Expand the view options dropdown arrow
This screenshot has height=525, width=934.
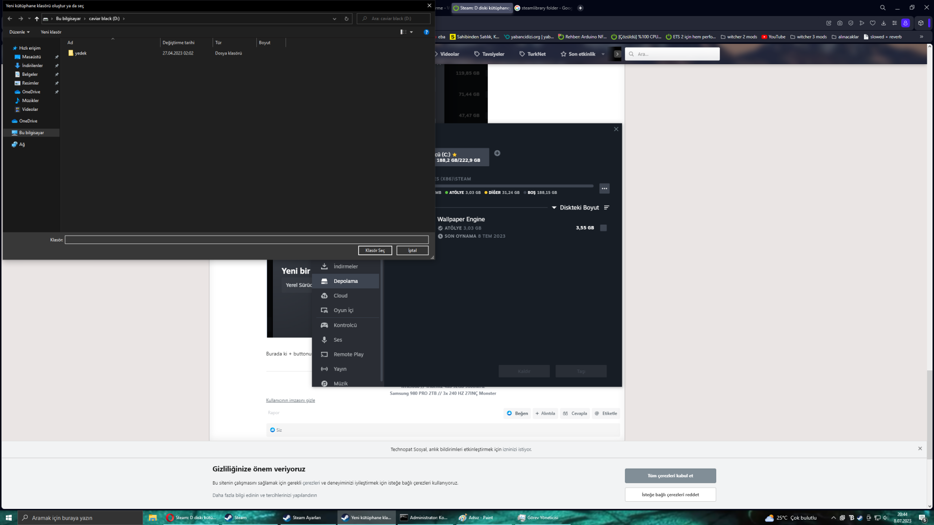point(412,32)
